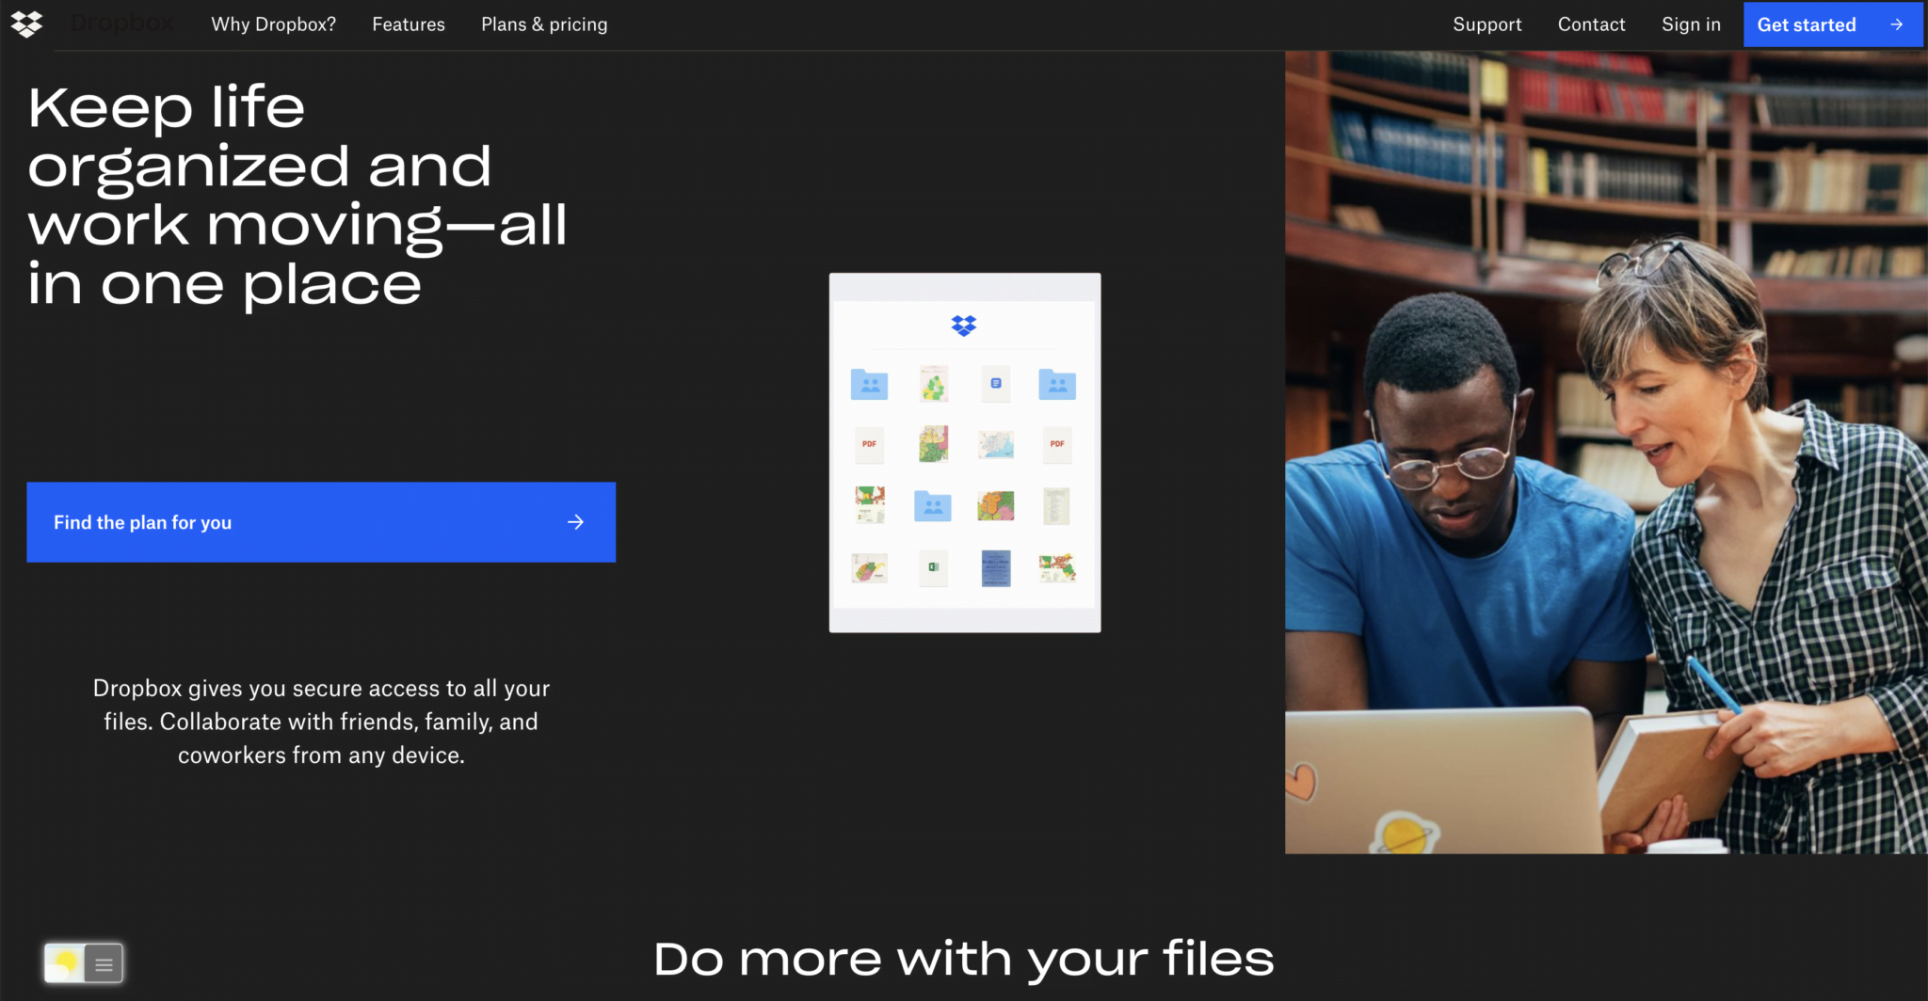Image resolution: width=1928 pixels, height=1001 pixels.
Task: Click the arrow icon on the Get started button
Action: point(1896,25)
